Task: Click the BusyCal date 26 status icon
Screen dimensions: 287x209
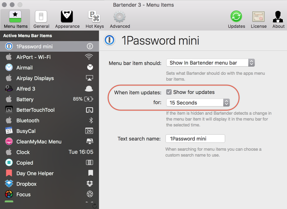Action: (x=89, y=131)
